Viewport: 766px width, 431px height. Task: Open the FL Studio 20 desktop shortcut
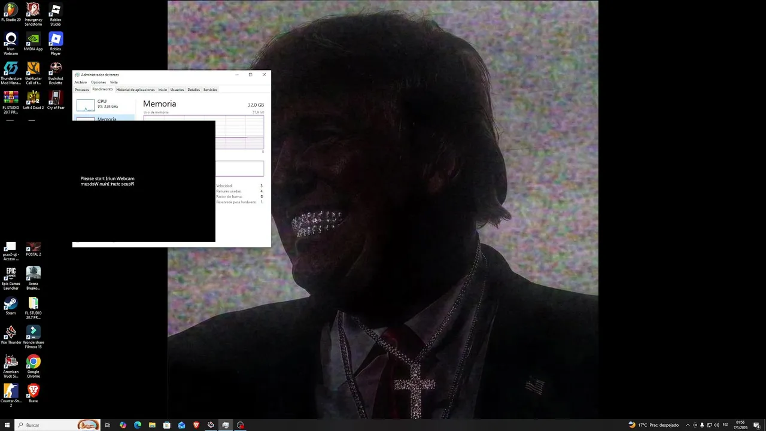tap(11, 13)
